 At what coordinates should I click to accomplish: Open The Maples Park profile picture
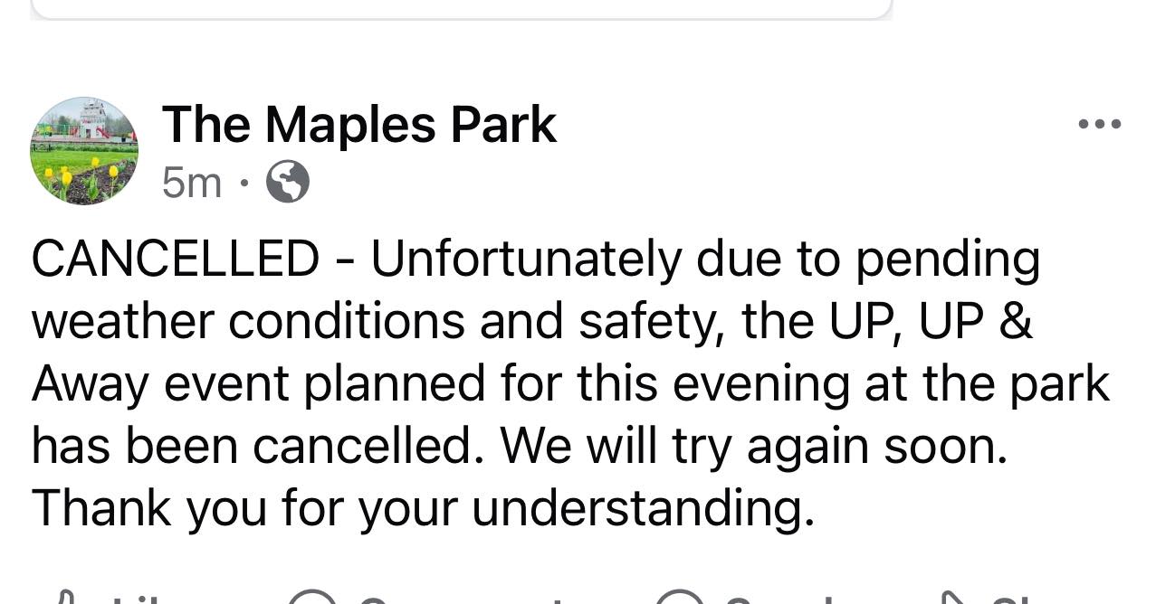[x=84, y=151]
